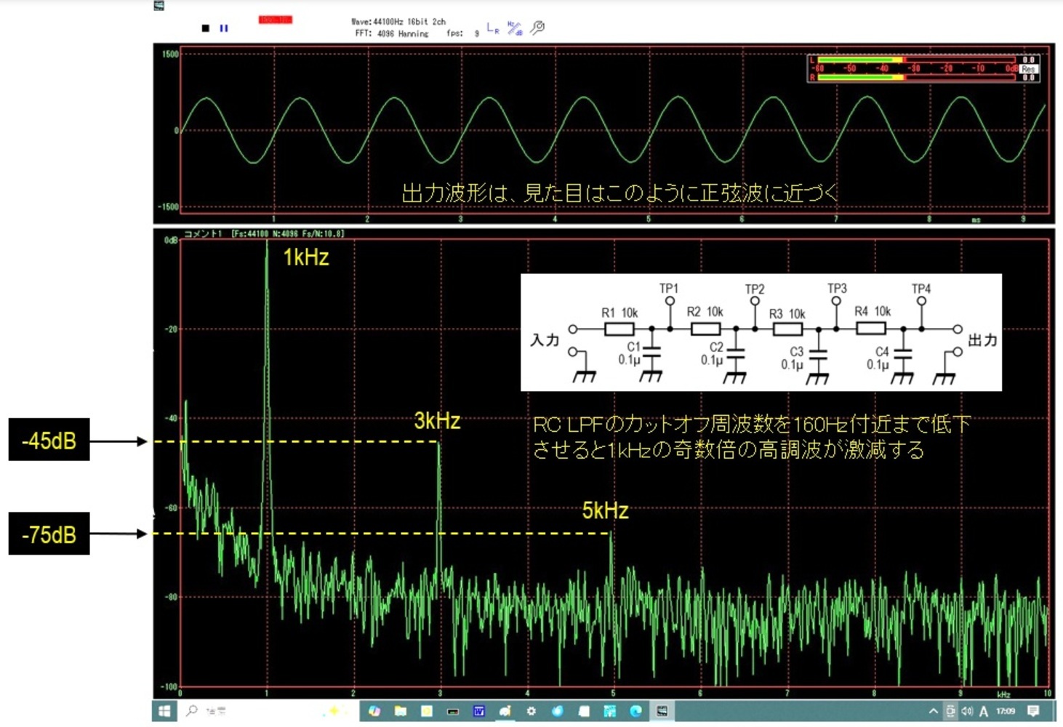Click the speaker volume icon in the tray
The image size is (1063, 727).
coord(967,711)
